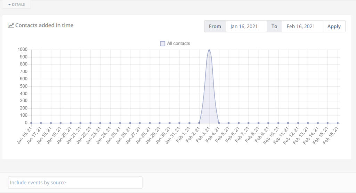The image size is (356, 193).
Task: Click the chart icon beside Contacts added in time
Action: 11,25
